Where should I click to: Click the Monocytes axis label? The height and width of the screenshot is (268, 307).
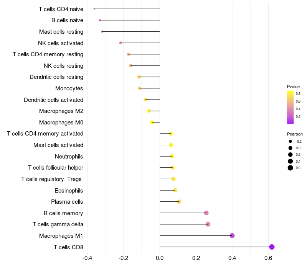(x=69, y=88)
